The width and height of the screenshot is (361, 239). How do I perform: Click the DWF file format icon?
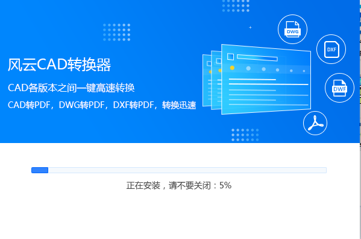point(339,88)
